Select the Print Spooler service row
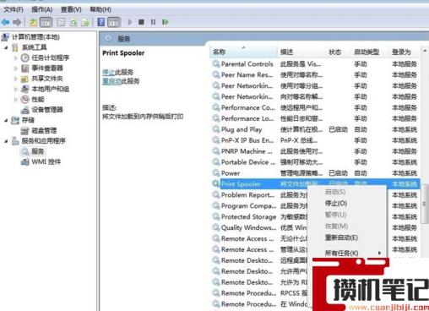Image resolution: width=429 pixels, height=311 pixels. 315,184
